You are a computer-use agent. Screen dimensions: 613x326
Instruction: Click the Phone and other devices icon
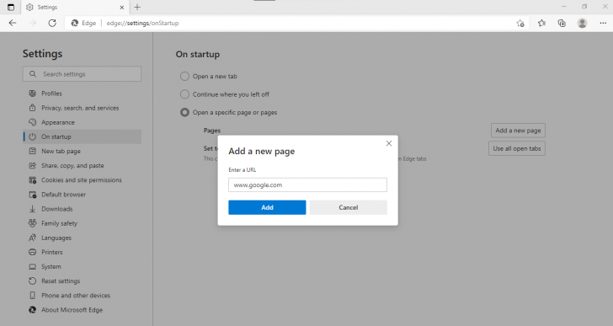click(33, 296)
